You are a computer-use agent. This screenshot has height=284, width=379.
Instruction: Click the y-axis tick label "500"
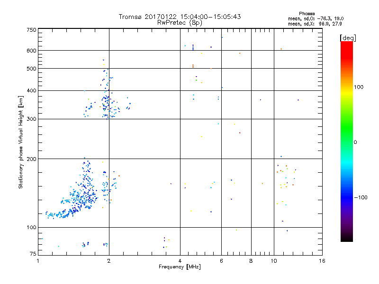click(31, 69)
